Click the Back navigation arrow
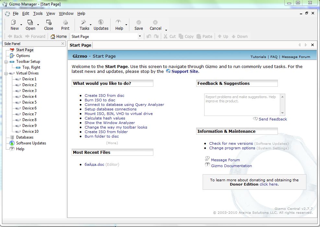 click(x=10, y=37)
